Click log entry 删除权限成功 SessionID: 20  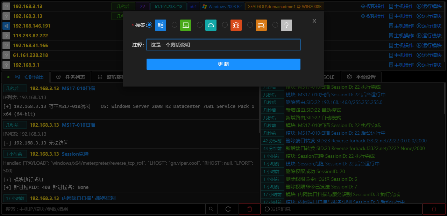coord(315,171)
